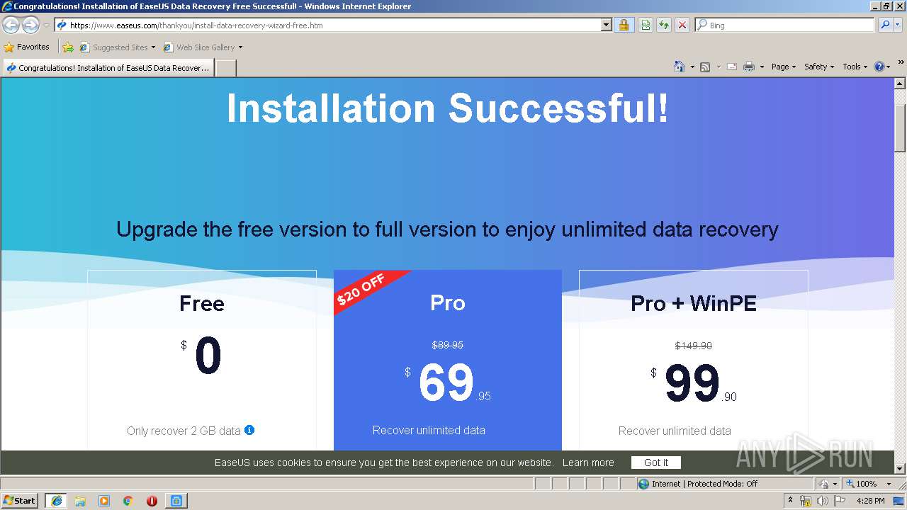Click the struck-through $149.90 price
This screenshot has width=907, height=510.
(x=694, y=346)
